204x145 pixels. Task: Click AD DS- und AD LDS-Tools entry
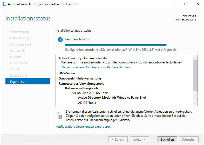tap(90, 93)
